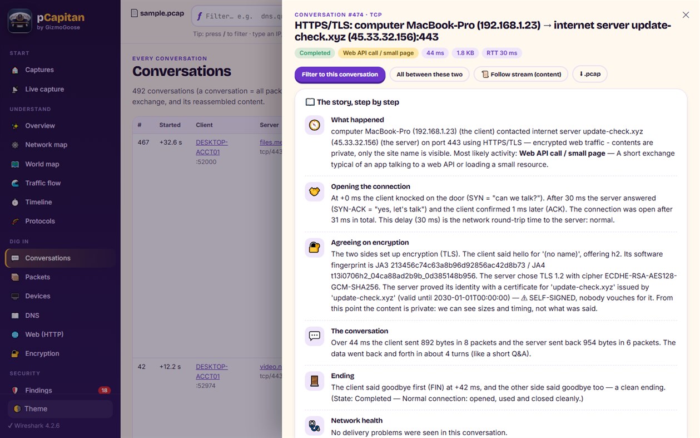Click the Client column header
The height and width of the screenshot is (438, 700).
(x=204, y=125)
